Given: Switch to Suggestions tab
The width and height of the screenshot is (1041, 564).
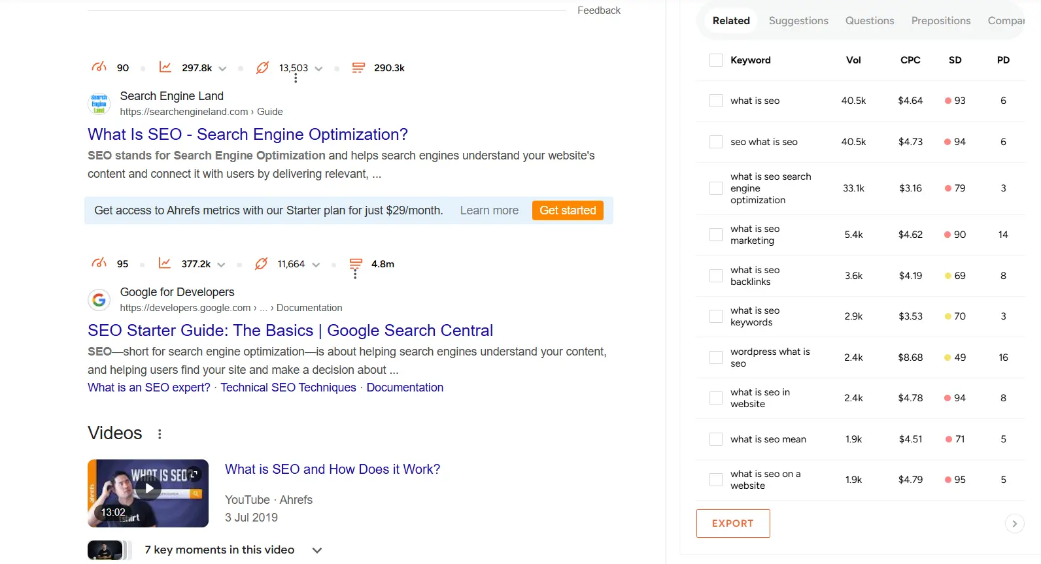Looking at the screenshot, I should click(x=798, y=21).
